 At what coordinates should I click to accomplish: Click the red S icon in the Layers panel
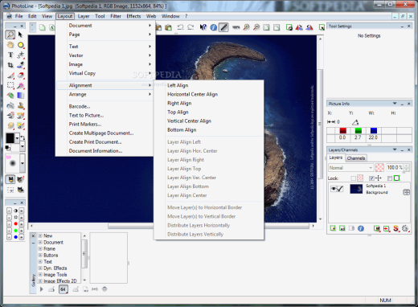tap(395, 228)
